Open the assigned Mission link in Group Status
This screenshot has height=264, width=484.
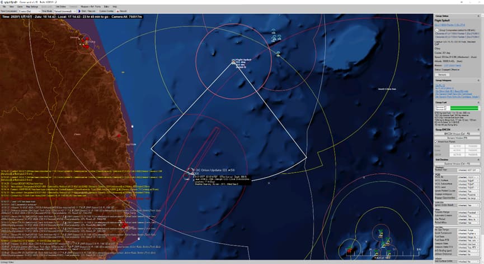pyautogui.click(x=452, y=66)
